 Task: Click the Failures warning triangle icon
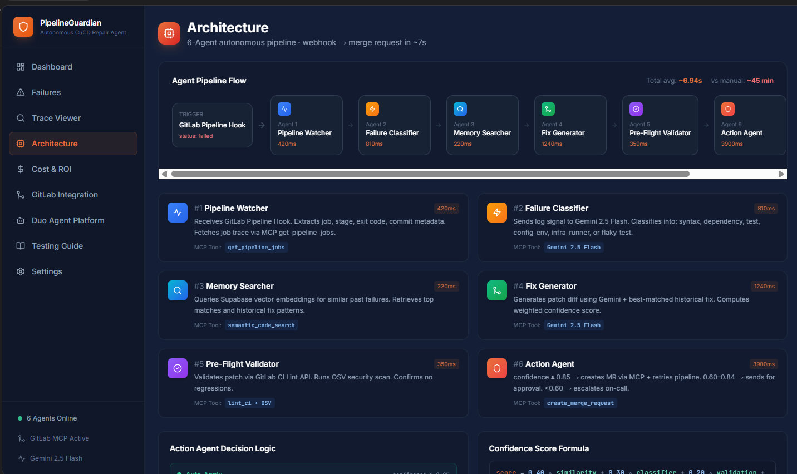point(21,92)
